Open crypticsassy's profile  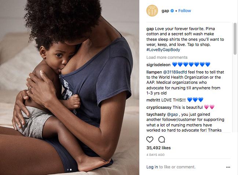point(159,107)
